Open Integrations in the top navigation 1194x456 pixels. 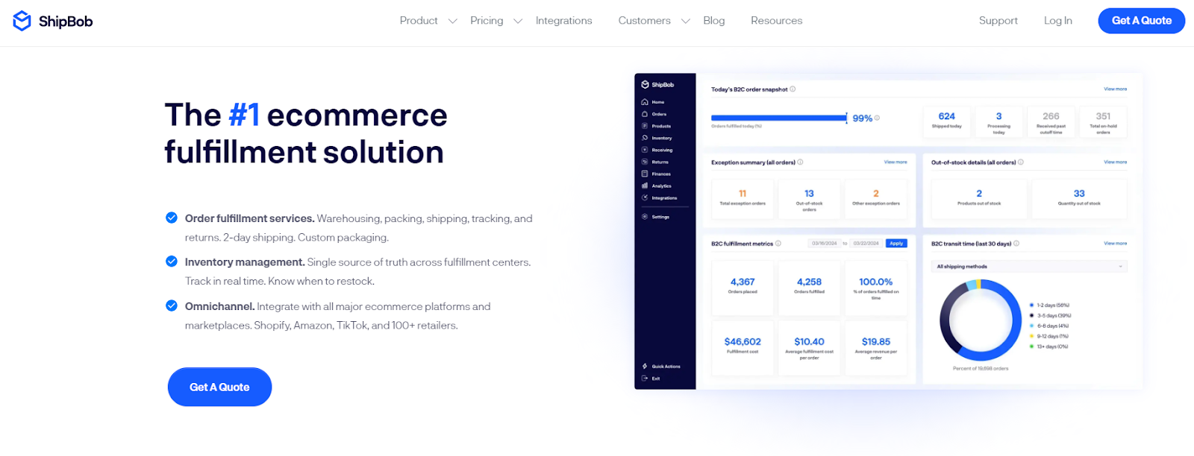coord(564,21)
